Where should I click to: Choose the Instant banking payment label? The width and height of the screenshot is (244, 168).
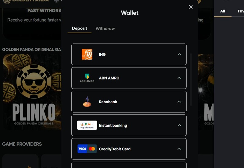[x=113, y=125]
